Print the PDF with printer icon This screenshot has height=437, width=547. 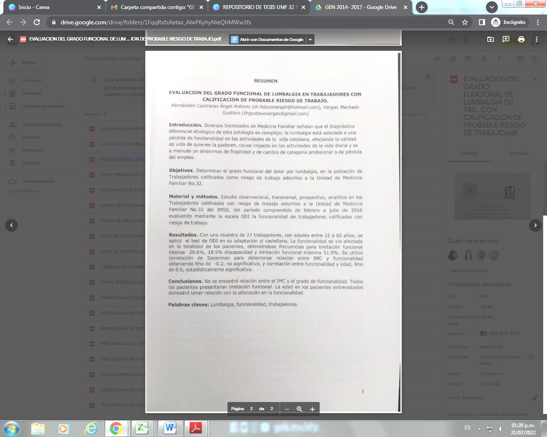(x=521, y=39)
